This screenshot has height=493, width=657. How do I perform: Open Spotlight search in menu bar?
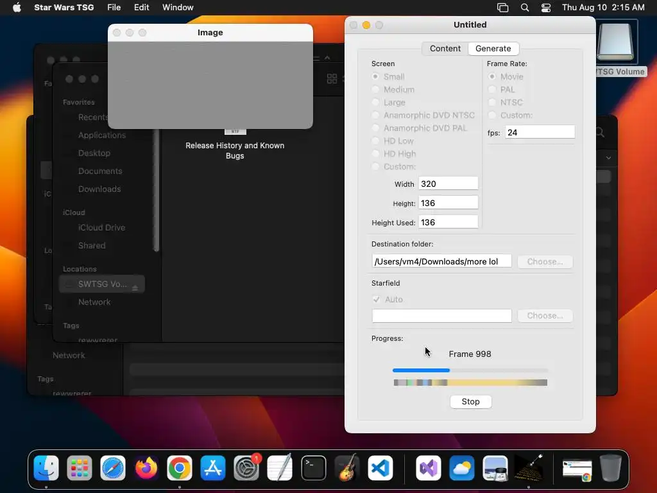coord(525,8)
